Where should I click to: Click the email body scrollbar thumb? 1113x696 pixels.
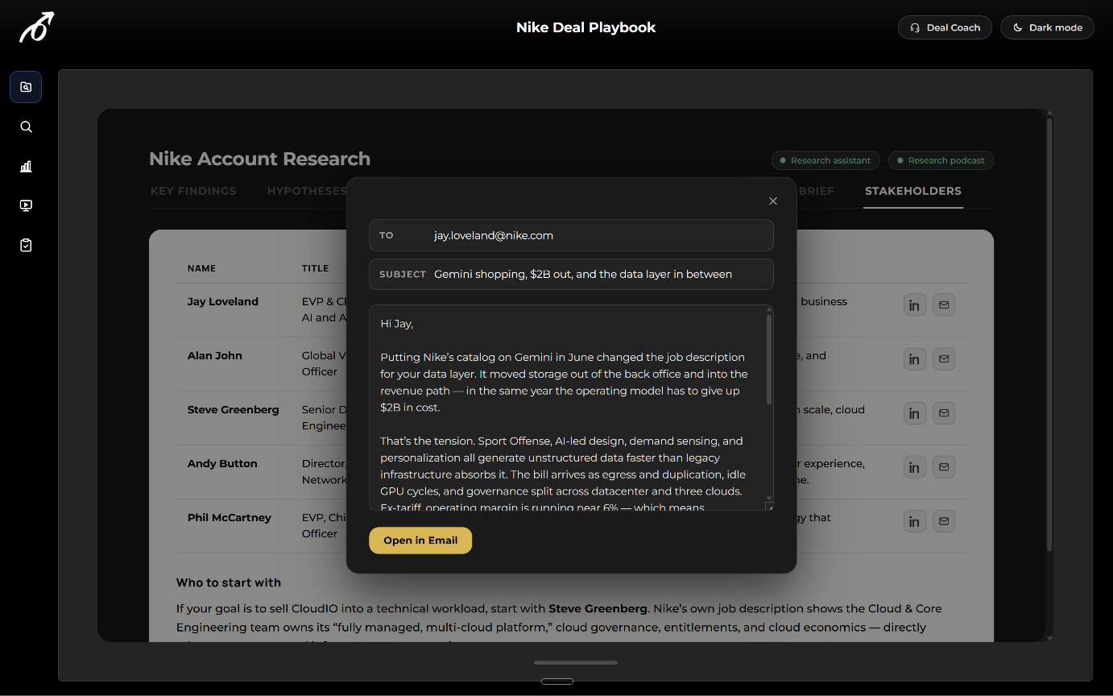[x=769, y=359]
